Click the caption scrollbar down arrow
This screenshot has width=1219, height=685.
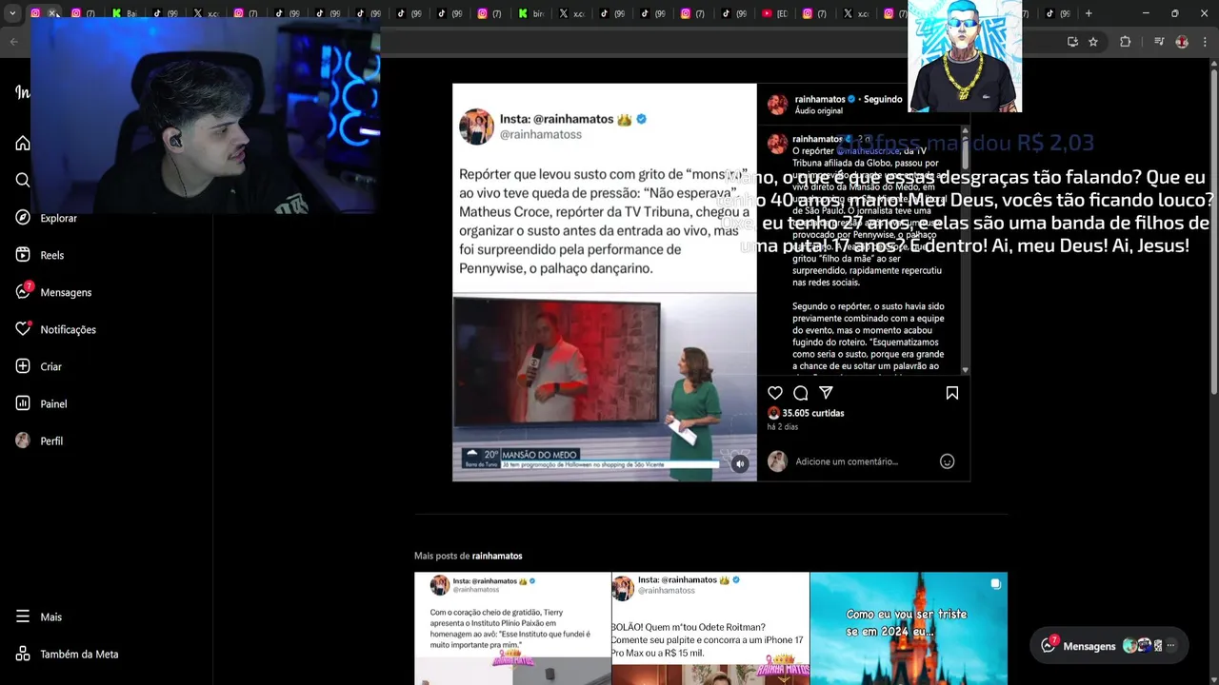tap(965, 370)
